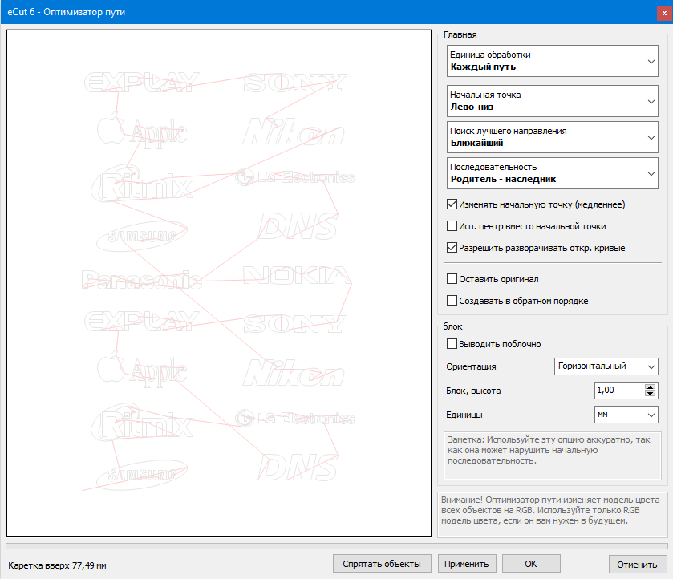Click the progress bar above the buttons
This screenshot has height=579, width=673.
(337, 546)
